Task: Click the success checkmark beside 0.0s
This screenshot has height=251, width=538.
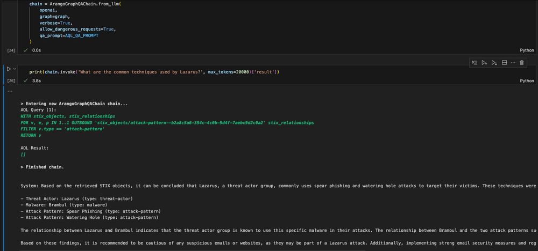Action: click(25, 50)
